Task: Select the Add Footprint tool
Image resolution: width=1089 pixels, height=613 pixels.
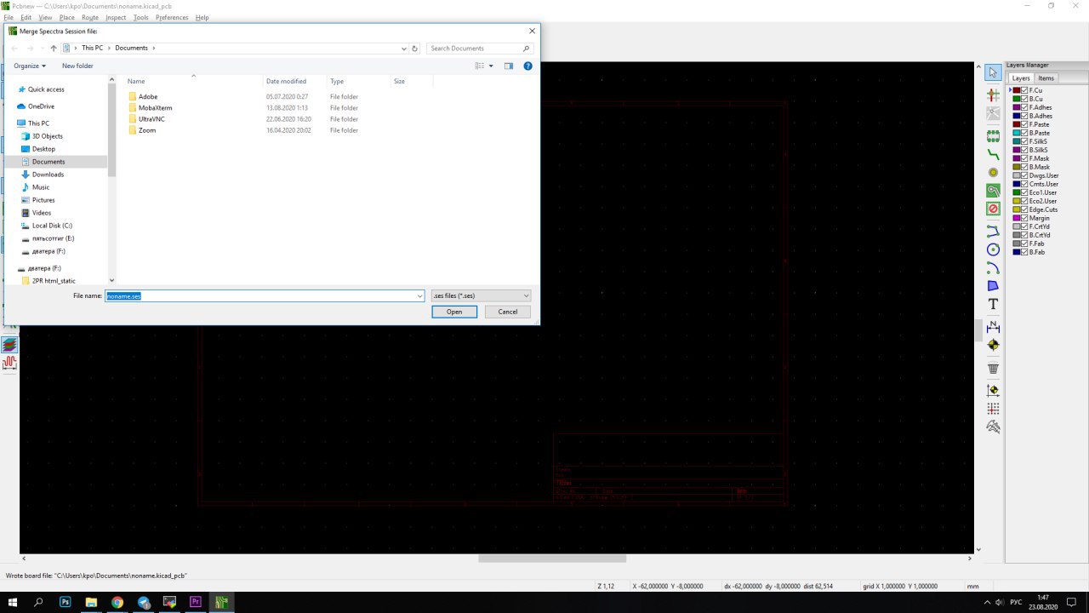Action: [x=993, y=136]
